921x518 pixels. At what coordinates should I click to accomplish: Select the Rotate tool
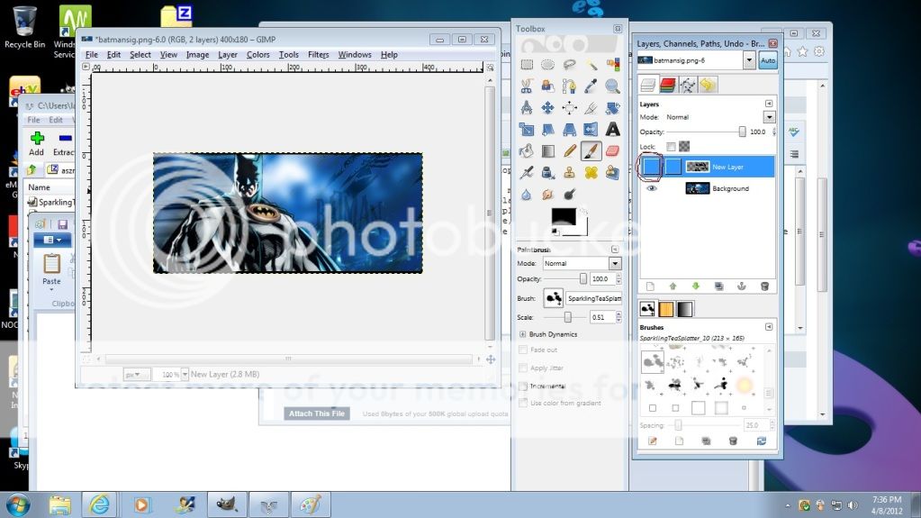click(612, 107)
